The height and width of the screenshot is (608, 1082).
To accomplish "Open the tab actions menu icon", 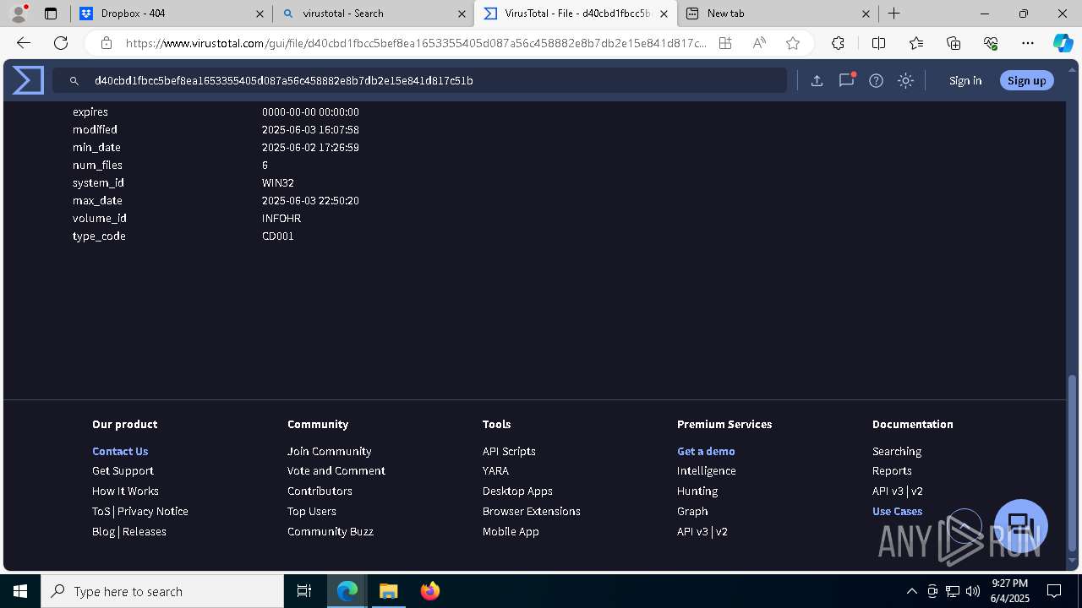I will [x=51, y=14].
